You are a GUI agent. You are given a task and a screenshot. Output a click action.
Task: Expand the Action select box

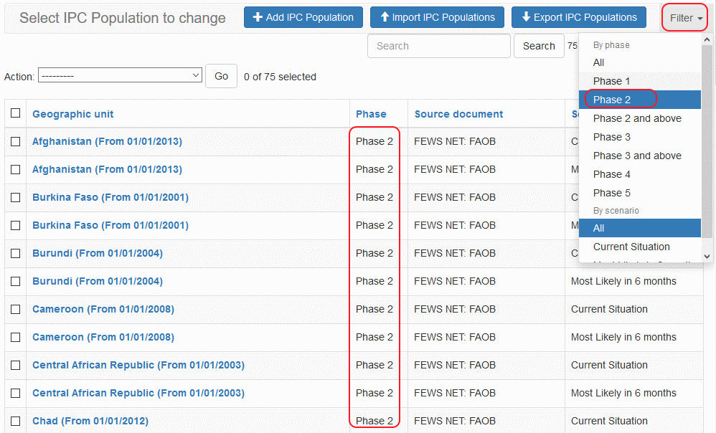pos(120,75)
